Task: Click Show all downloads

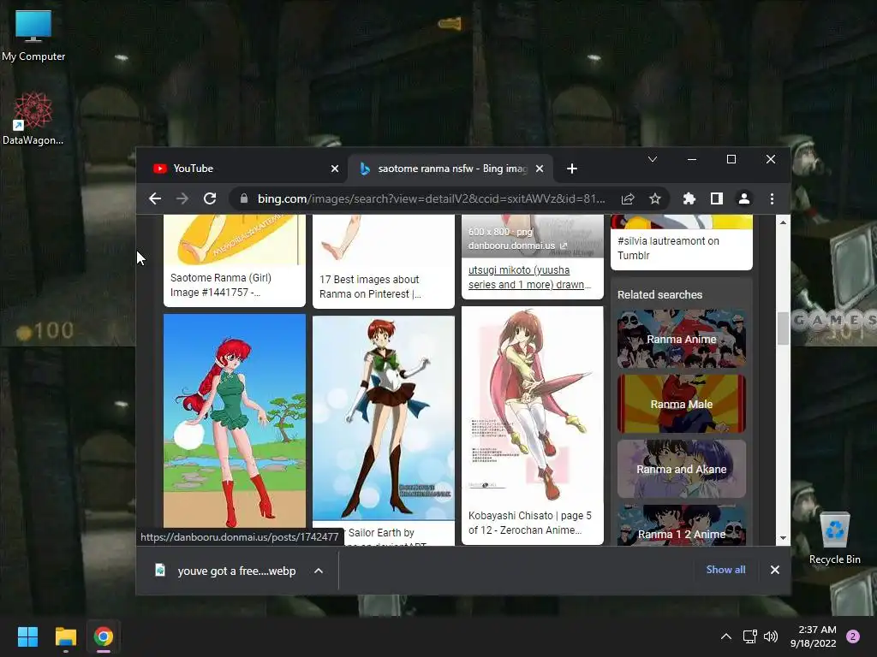Action: point(725,569)
